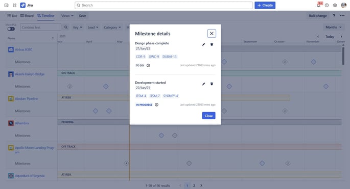Click the filter search magnifier icon

pos(66,27)
